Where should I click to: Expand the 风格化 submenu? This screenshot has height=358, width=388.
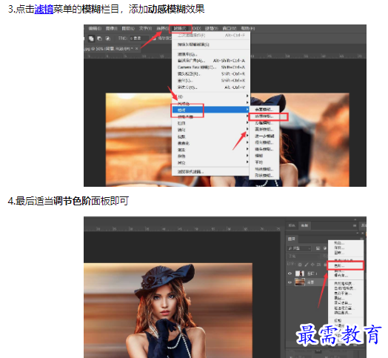(x=211, y=103)
